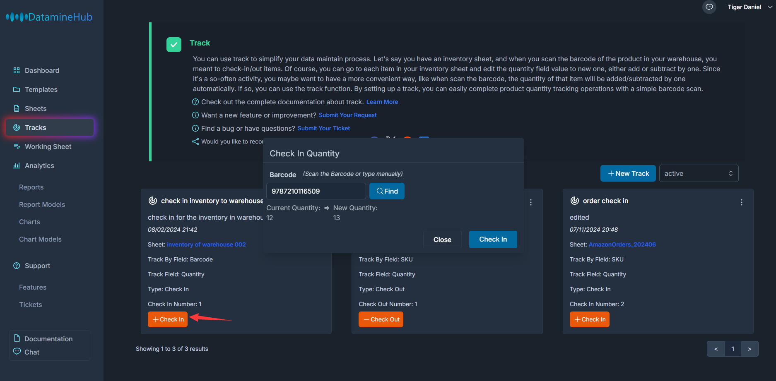Click the Chat speech bubble icon in the sidebar
776x381 pixels.
point(17,351)
